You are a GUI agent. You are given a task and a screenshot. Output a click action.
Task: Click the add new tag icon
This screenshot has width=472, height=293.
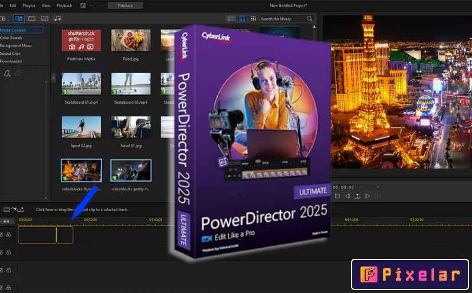[x=7, y=74]
